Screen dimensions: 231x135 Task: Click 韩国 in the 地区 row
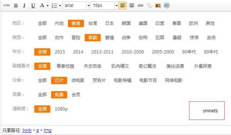[x=126, y=23]
